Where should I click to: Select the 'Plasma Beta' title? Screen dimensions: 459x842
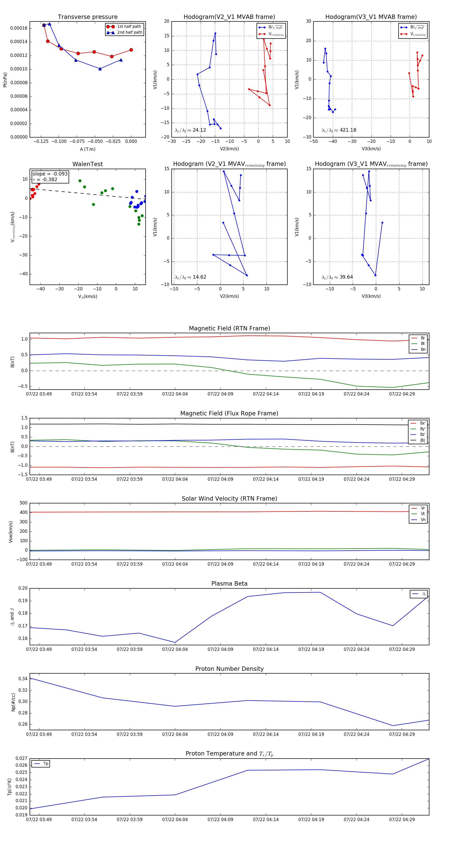pos(229,584)
